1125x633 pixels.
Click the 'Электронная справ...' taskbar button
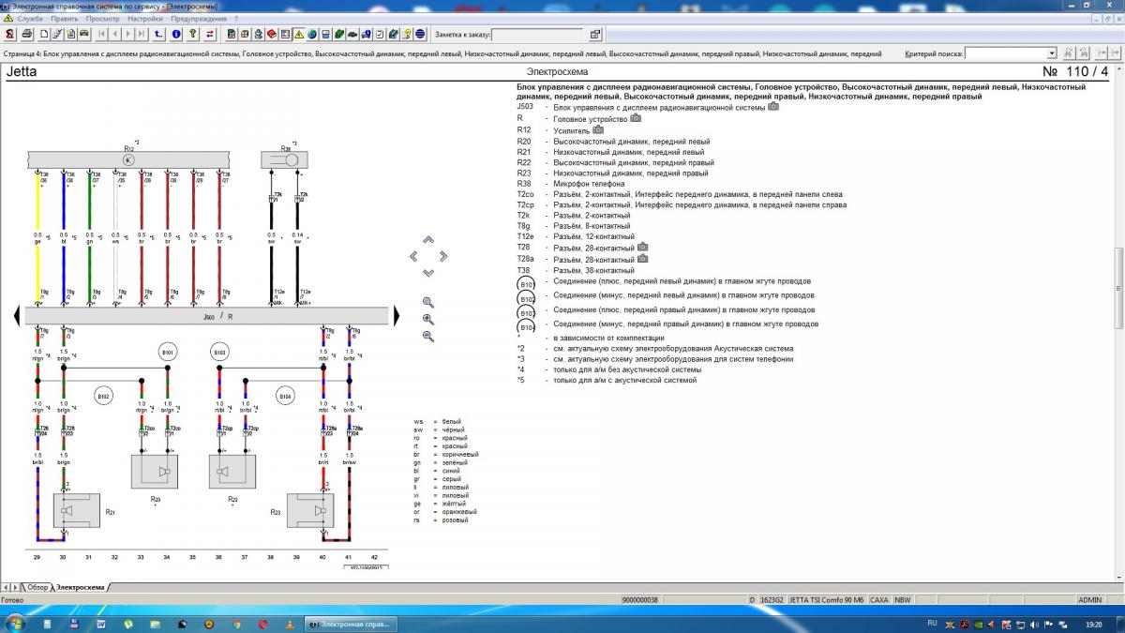(350, 623)
